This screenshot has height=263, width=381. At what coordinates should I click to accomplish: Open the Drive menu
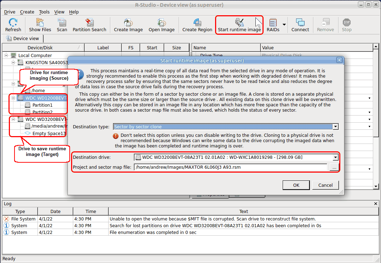(x=10, y=12)
